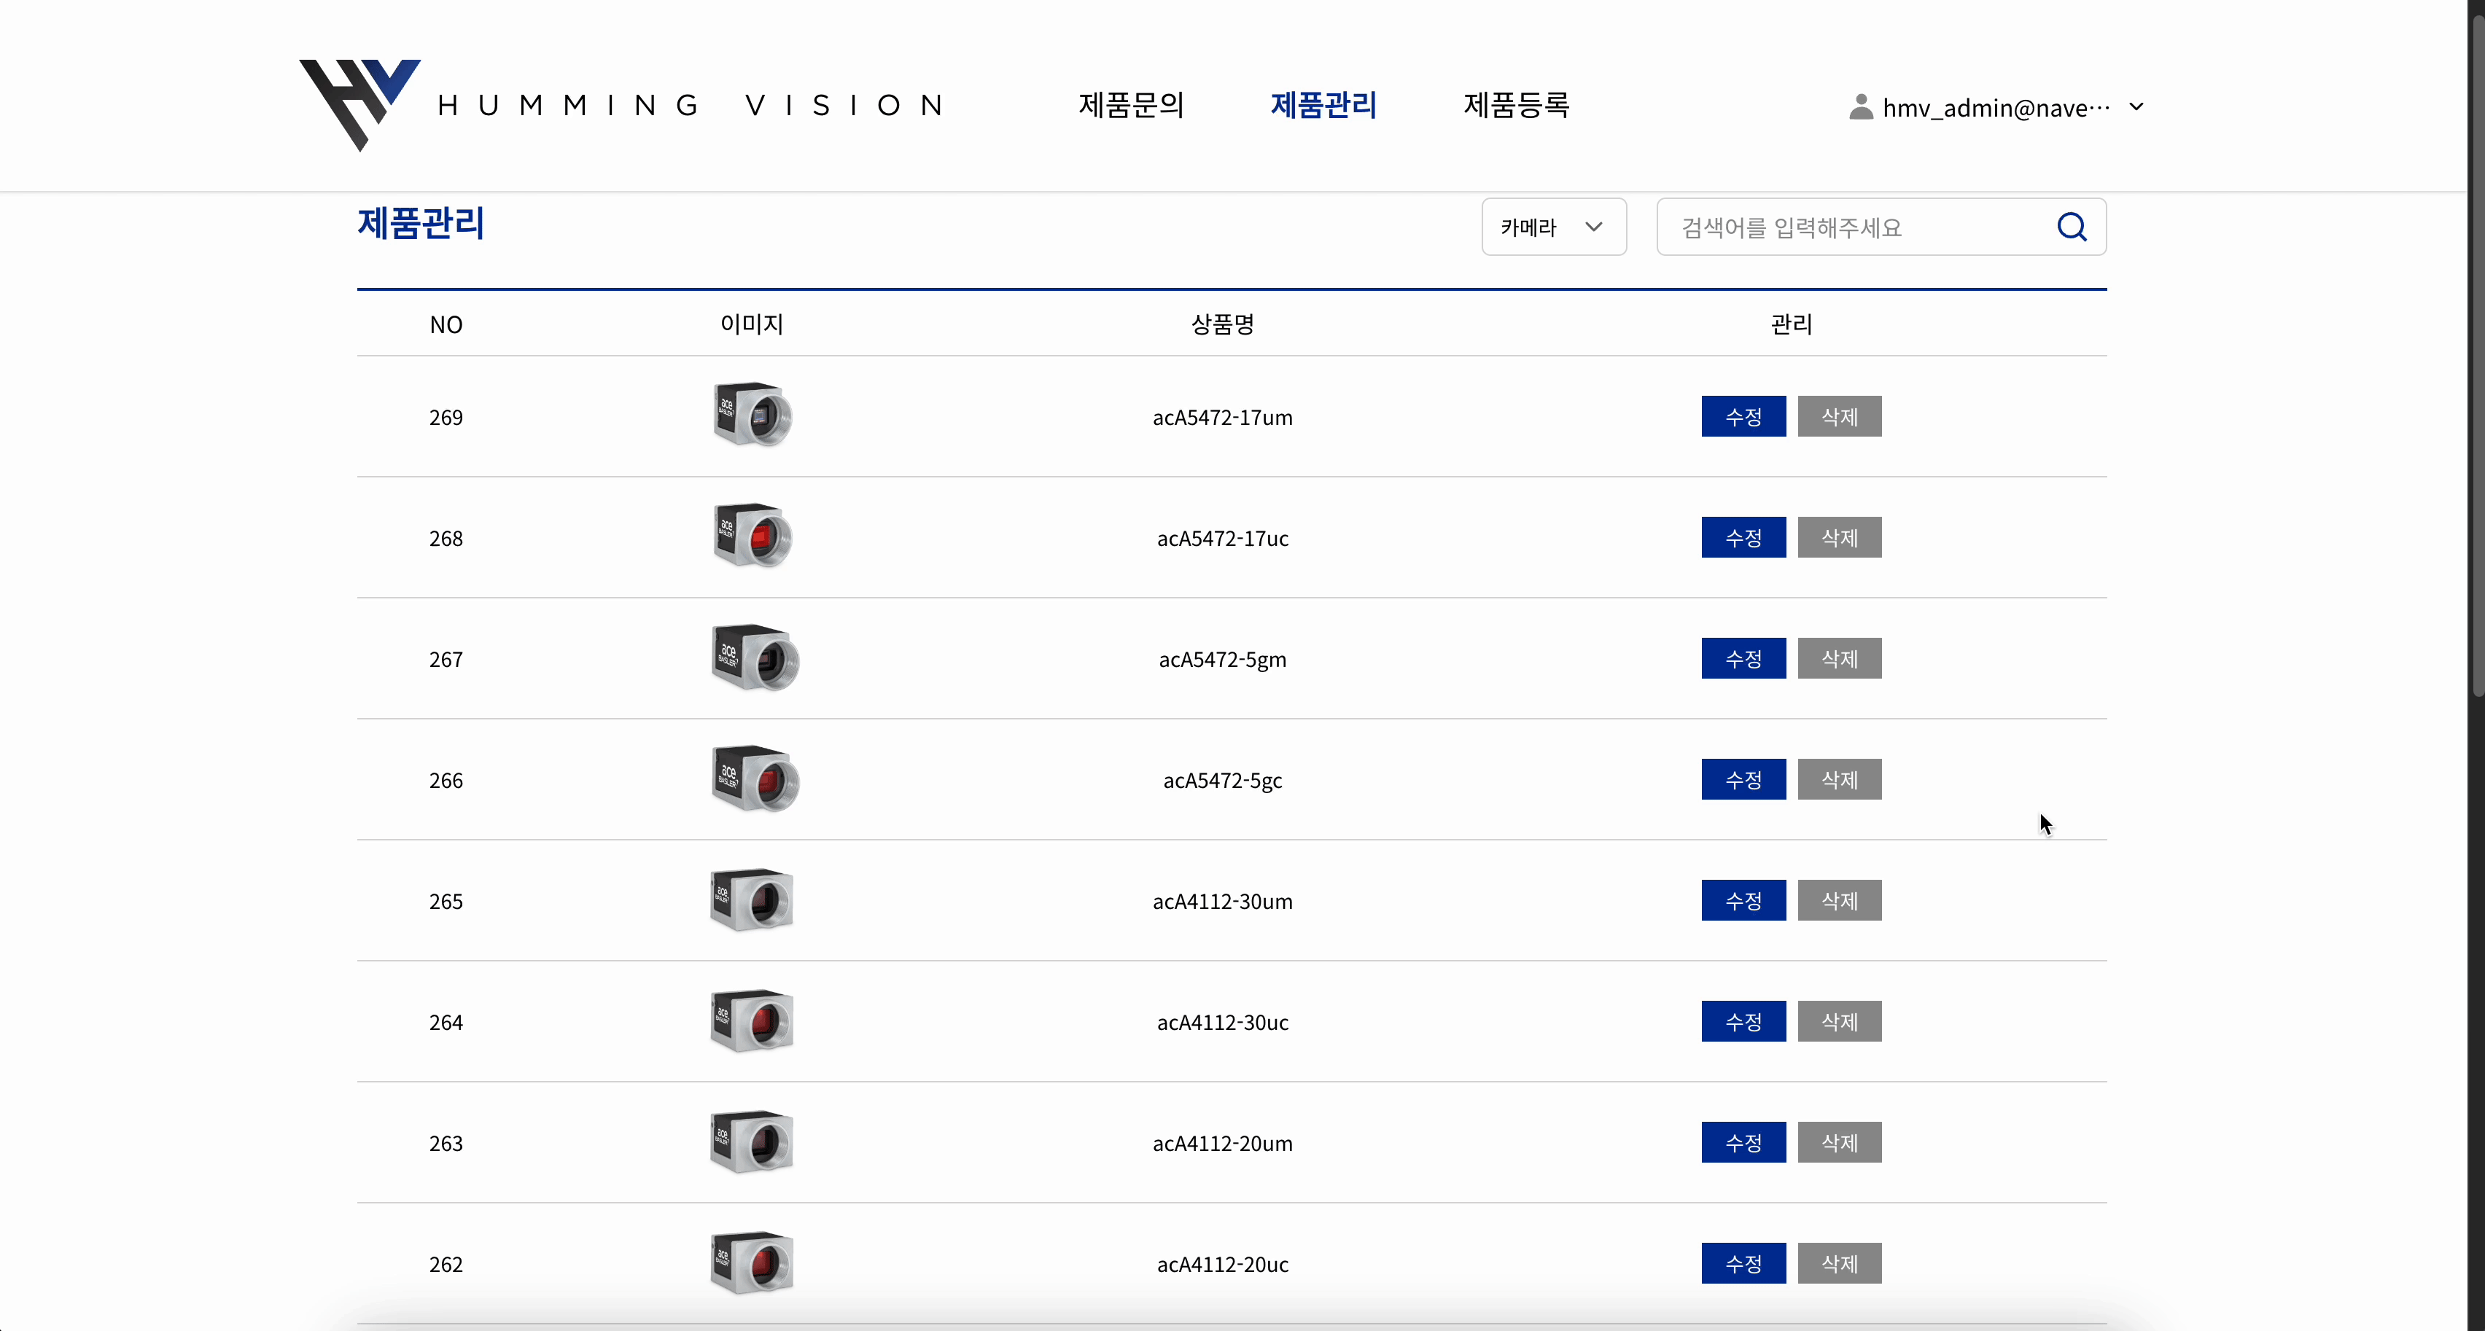Click 수정 for product 269

click(1742, 417)
